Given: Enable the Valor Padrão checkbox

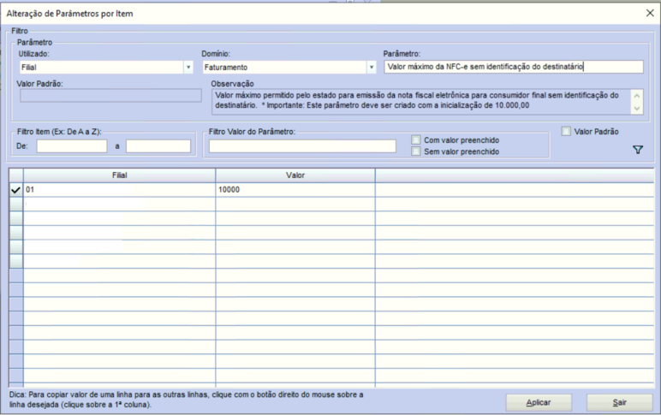Looking at the screenshot, I should tap(566, 132).
